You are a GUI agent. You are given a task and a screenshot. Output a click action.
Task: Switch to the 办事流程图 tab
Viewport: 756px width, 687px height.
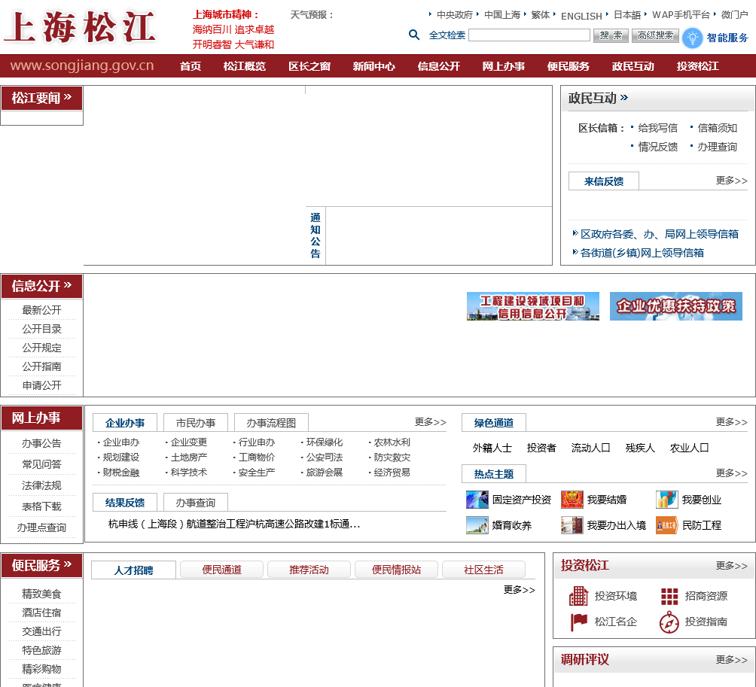click(271, 423)
